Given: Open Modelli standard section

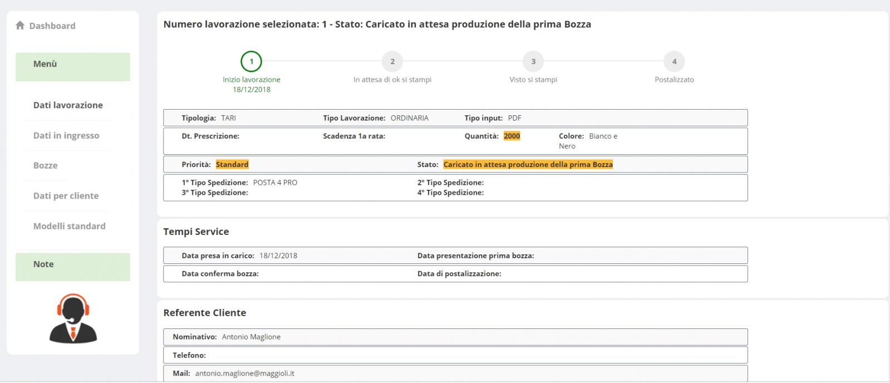Looking at the screenshot, I should pos(70,226).
